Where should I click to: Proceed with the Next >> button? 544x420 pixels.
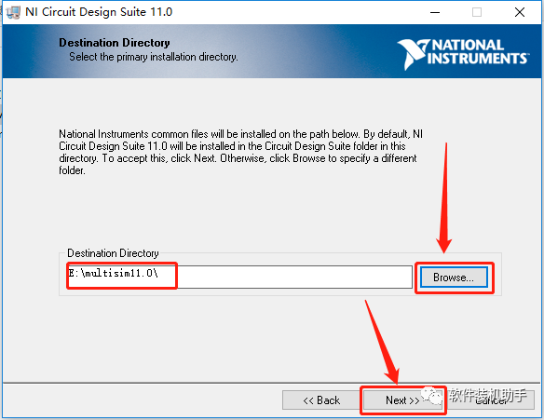coord(402,400)
